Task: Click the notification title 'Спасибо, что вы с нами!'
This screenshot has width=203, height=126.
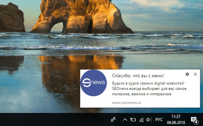Action: pyautogui.click(x=138, y=76)
